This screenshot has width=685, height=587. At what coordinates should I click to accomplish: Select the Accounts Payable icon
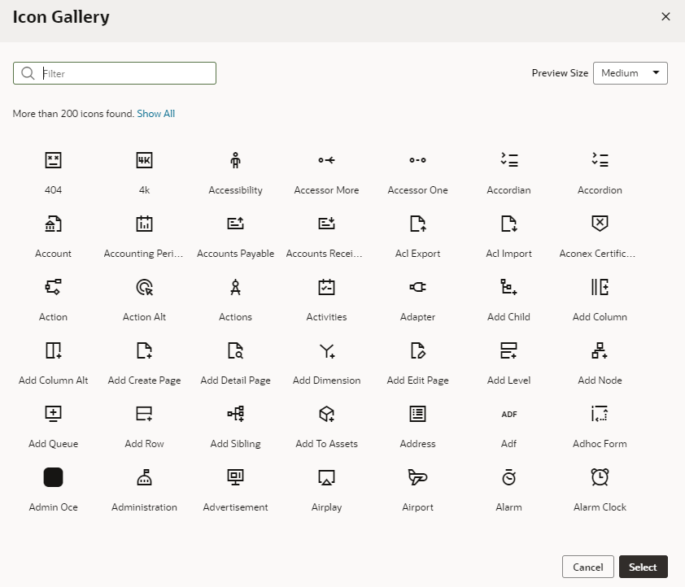pos(235,224)
